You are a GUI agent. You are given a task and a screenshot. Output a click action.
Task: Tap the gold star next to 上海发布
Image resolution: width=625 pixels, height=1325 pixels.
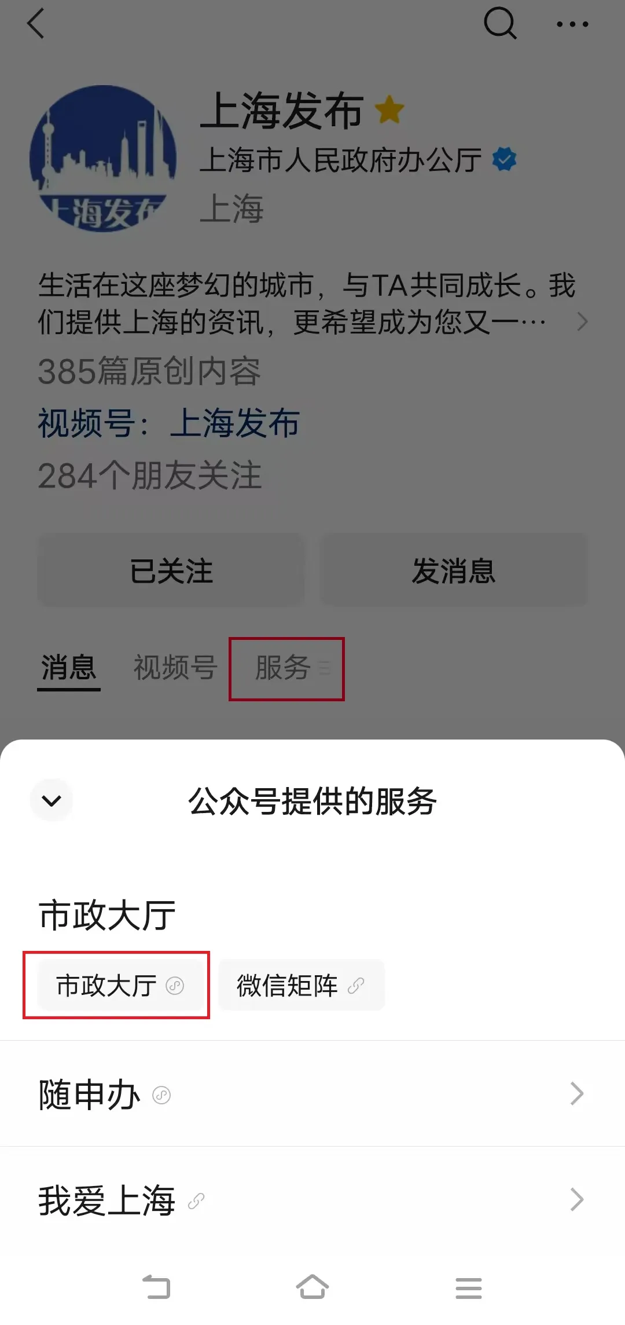pyautogui.click(x=389, y=110)
